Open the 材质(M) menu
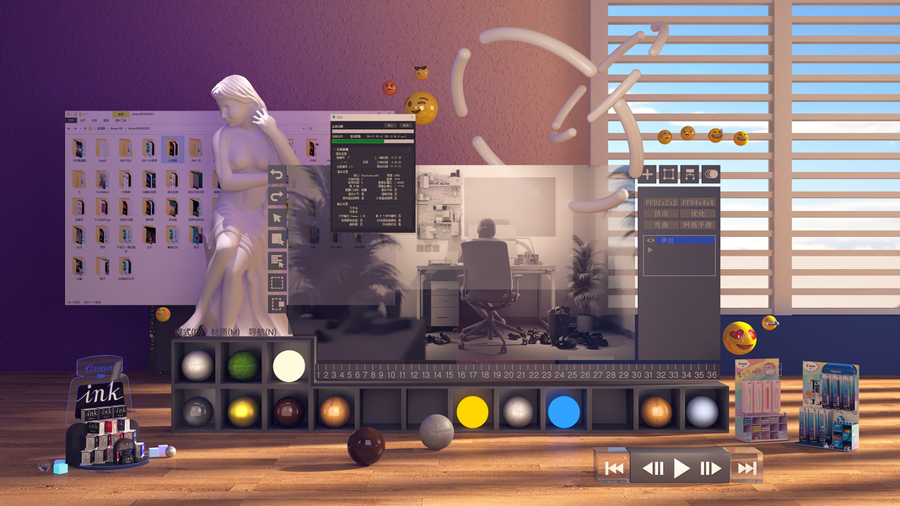 (x=225, y=331)
